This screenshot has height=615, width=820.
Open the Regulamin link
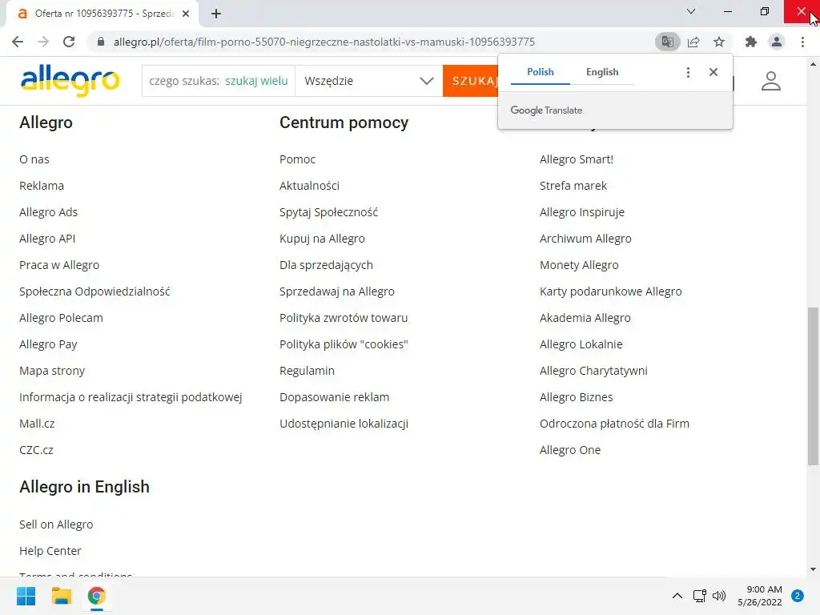[x=307, y=371]
